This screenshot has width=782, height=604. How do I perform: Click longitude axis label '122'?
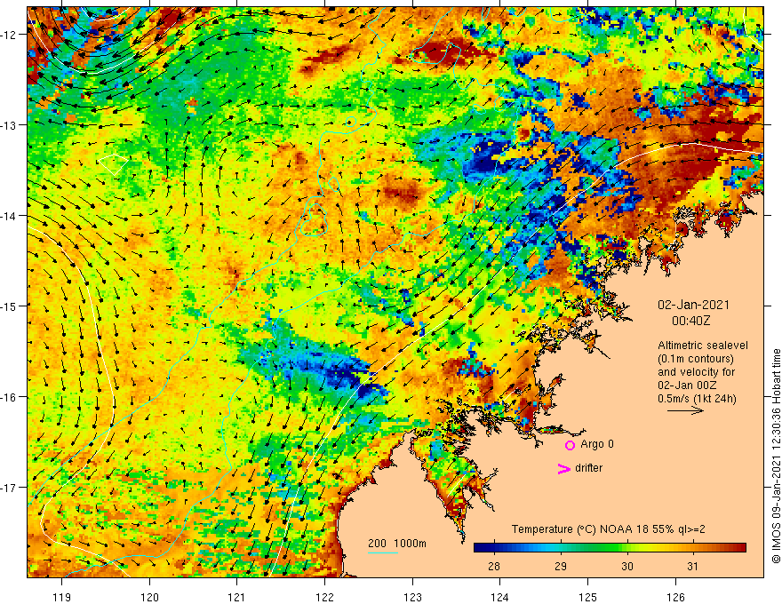coord(324,597)
